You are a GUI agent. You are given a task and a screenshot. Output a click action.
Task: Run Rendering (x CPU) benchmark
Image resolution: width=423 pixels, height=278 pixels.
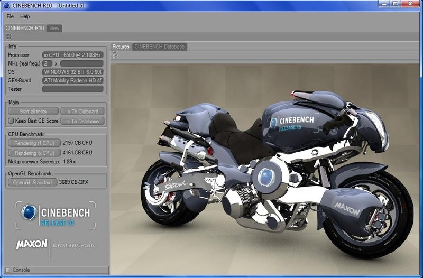pos(34,153)
